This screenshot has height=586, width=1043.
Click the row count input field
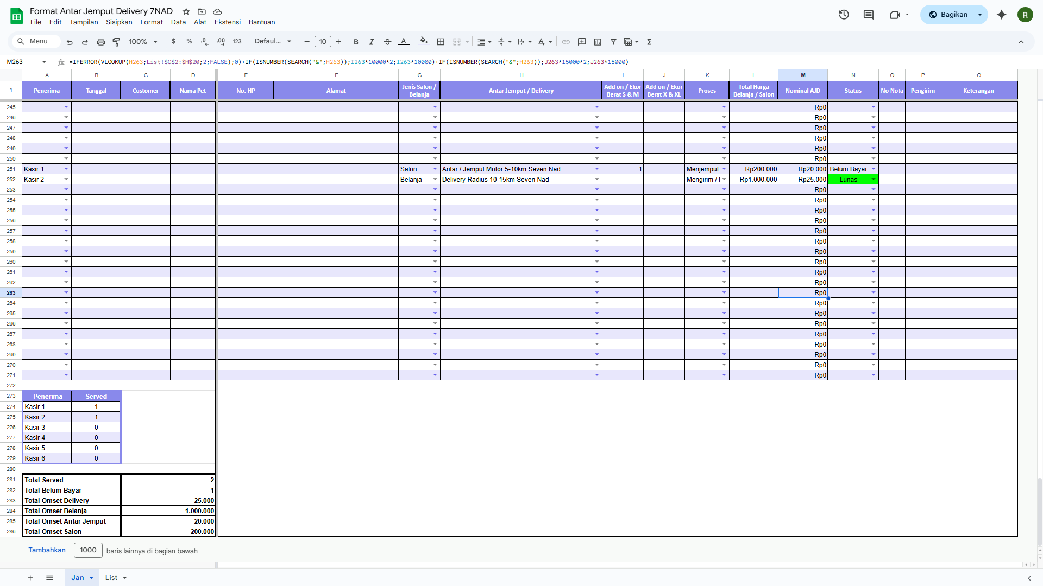point(88,550)
